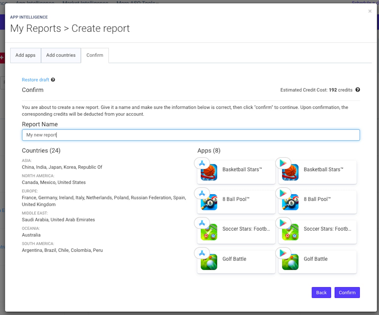379x315 pixels.
Task: Close the Create report dialog
Action: tap(370, 11)
